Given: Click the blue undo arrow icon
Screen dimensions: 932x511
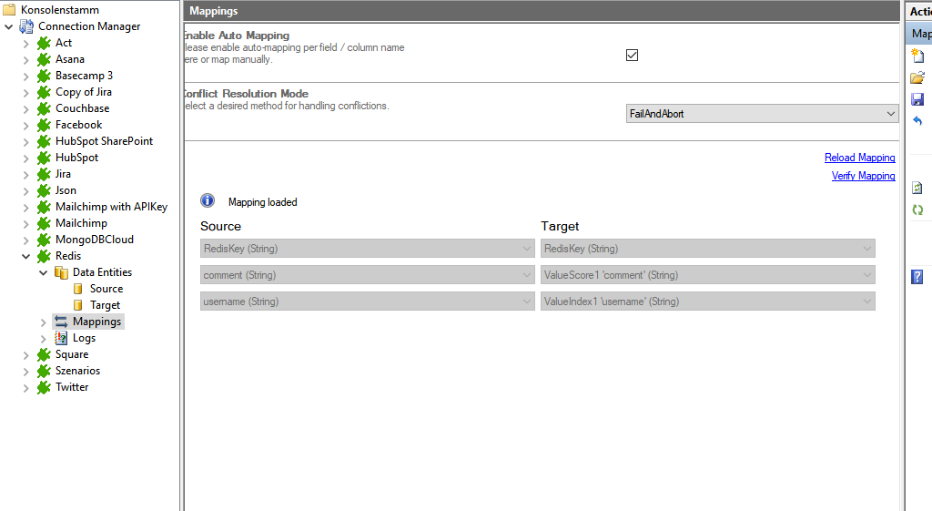Looking at the screenshot, I should (x=917, y=121).
